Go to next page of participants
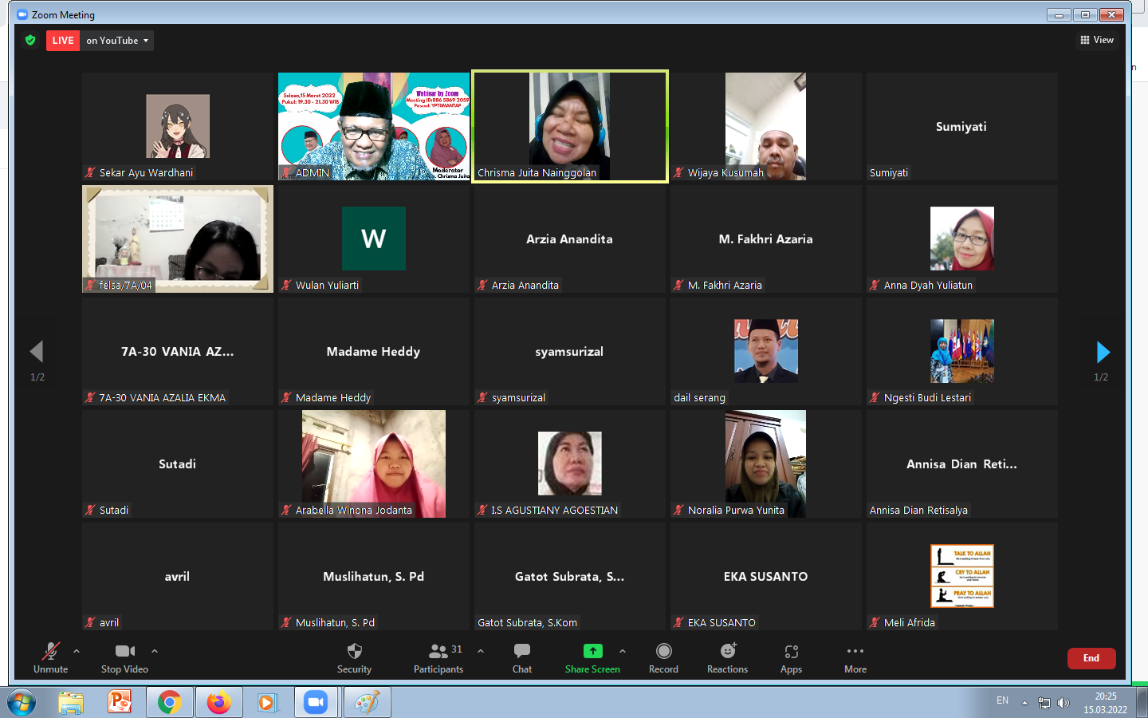 coord(1103,352)
